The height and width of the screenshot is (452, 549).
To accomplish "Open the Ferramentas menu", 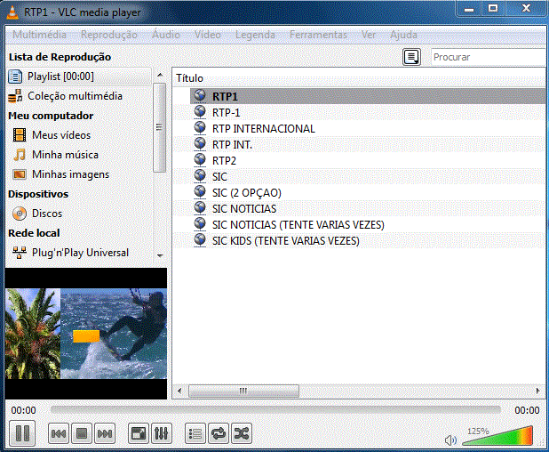I will point(318,35).
